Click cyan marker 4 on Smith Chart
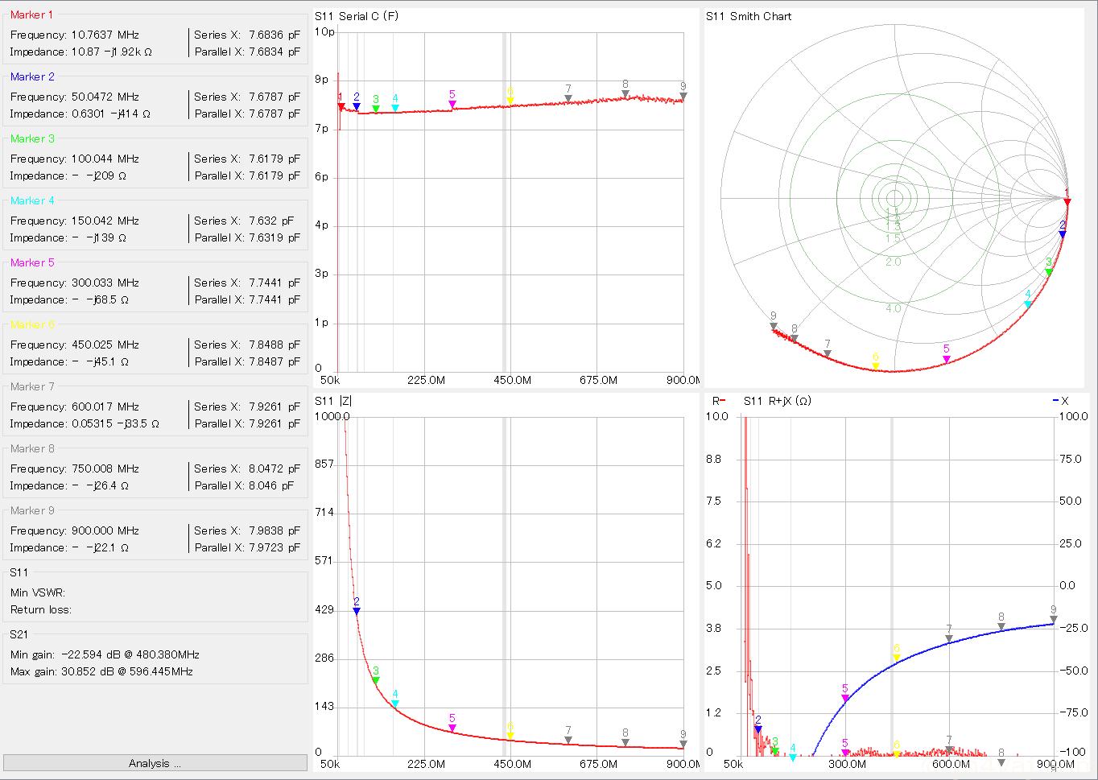The image size is (1098, 780). pyautogui.click(x=1028, y=303)
